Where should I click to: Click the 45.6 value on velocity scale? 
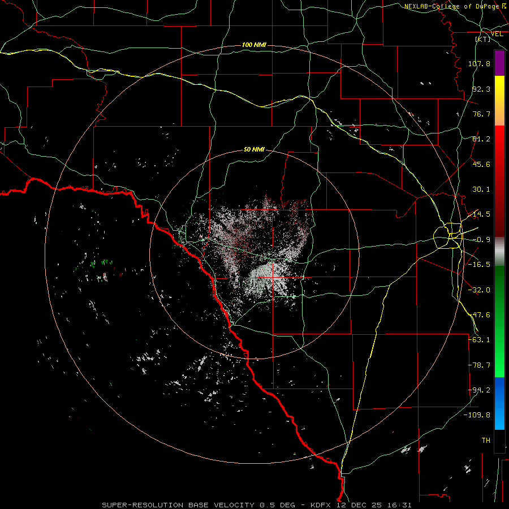coord(481,164)
